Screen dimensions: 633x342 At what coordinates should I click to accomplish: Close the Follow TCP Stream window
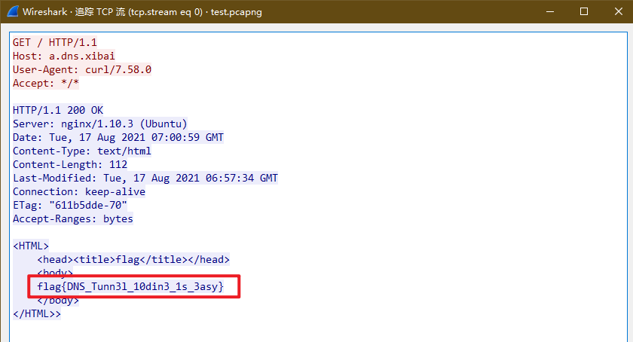point(619,12)
